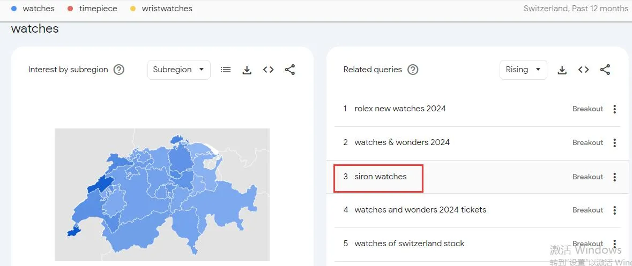Open help for Interest by subregion
The height and width of the screenshot is (266, 632).
[x=119, y=70]
